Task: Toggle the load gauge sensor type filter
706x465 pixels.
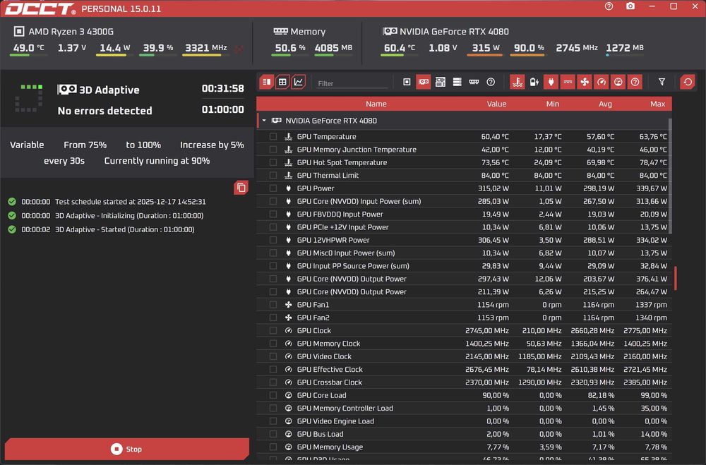Action: point(618,82)
